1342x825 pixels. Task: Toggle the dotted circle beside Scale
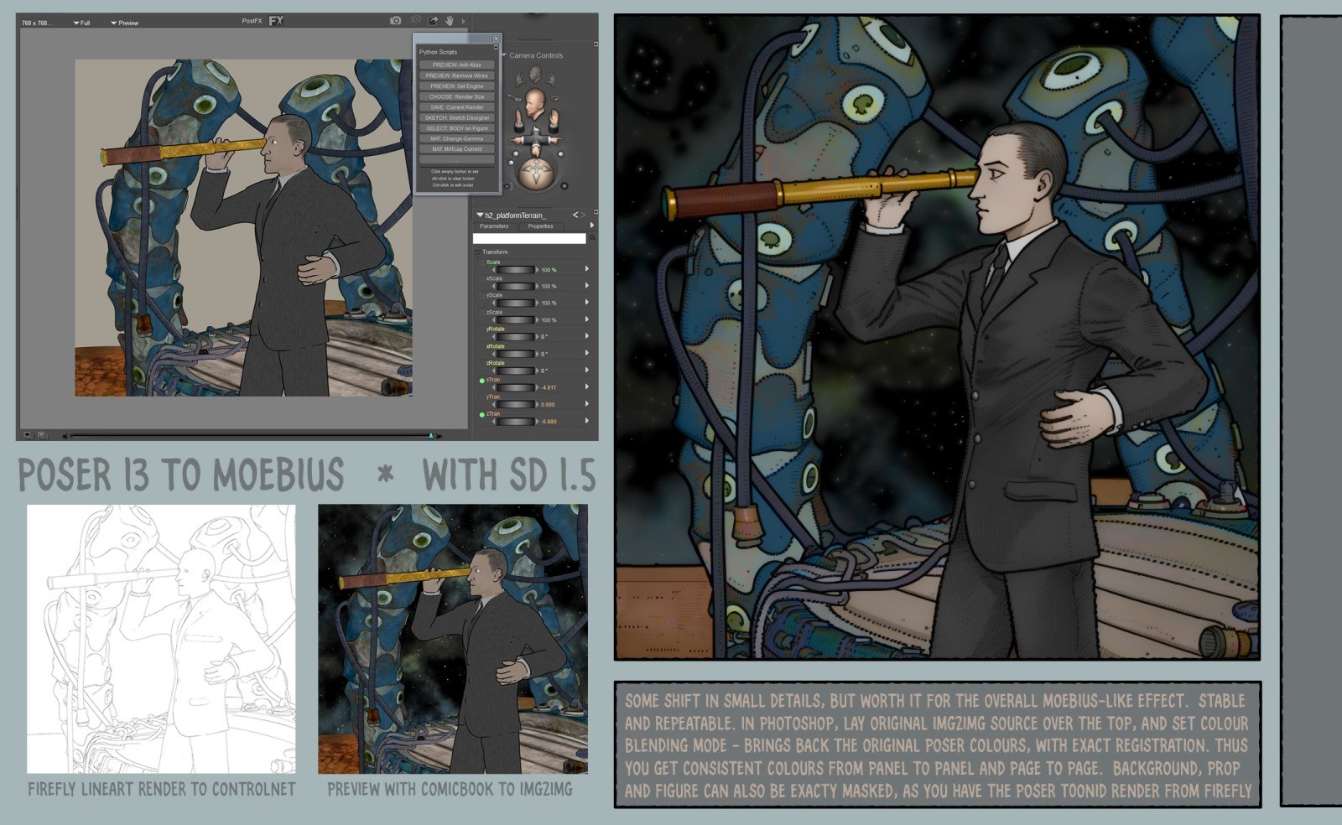point(481,263)
